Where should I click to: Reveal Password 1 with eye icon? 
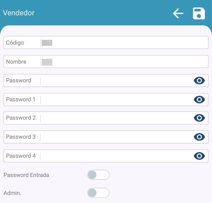click(199, 100)
